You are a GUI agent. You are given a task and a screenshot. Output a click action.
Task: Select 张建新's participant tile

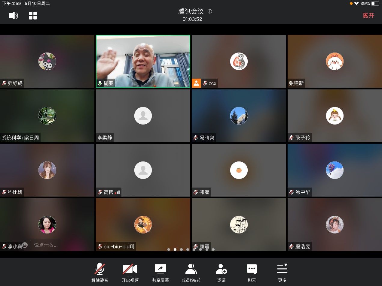pyautogui.click(x=335, y=61)
